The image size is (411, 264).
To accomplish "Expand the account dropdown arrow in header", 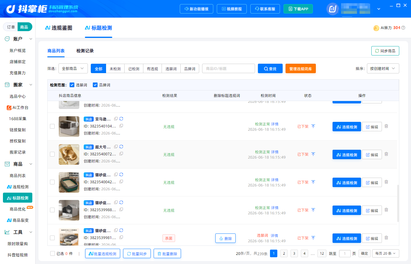I will pyautogui.click(x=379, y=9).
